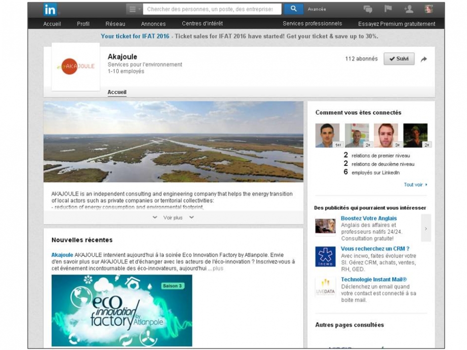Open Services professionnels menu
This screenshot has width=467, height=350.
coord(312,23)
